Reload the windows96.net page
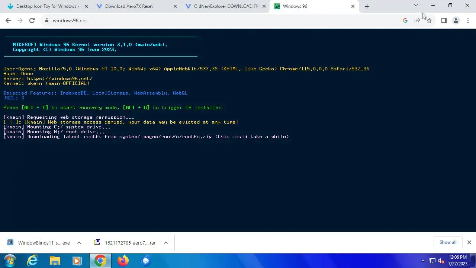476x268 pixels. pos(32,20)
